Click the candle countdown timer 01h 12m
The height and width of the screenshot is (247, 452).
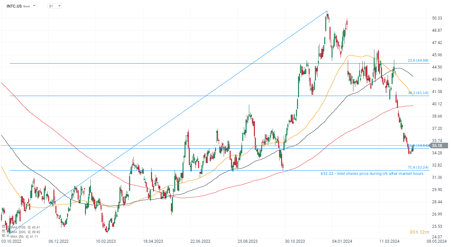(419, 232)
